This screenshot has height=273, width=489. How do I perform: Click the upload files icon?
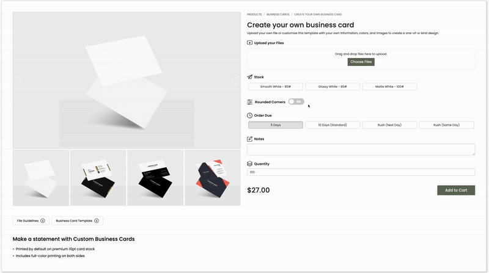(249, 43)
